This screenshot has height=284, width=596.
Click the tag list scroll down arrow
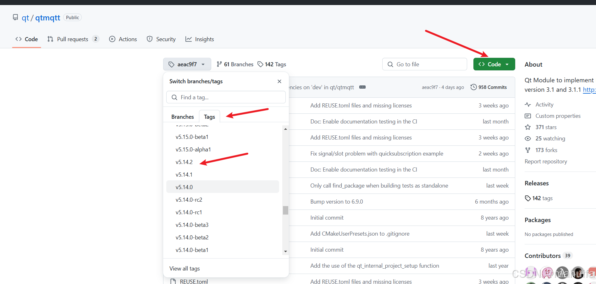tap(285, 251)
